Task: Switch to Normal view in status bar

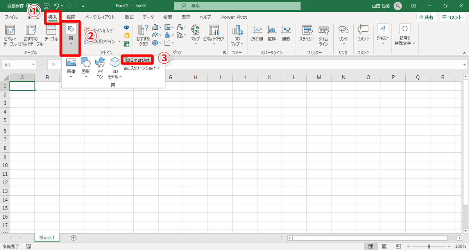Action: point(371,246)
